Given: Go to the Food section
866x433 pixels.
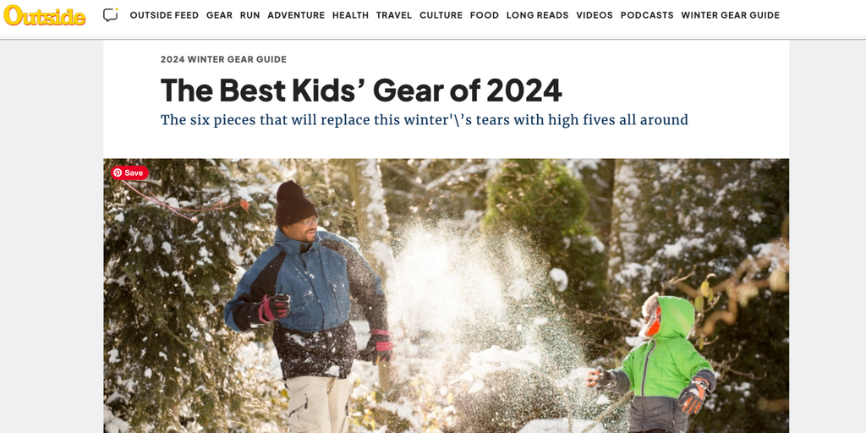Looking at the screenshot, I should (485, 15).
